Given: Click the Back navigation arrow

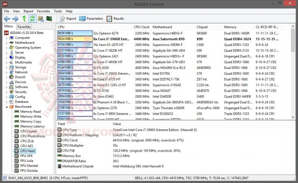Looking at the screenshot, I should [7, 19].
